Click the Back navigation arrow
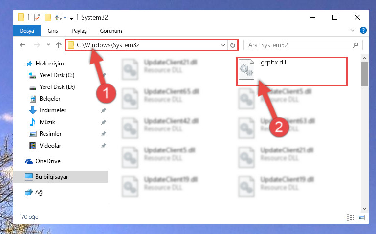Viewport: 376px width, 234px height. click(x=22, y=45)
